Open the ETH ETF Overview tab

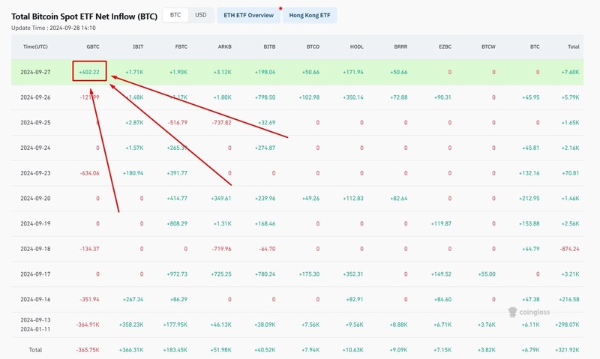(249, 15)
